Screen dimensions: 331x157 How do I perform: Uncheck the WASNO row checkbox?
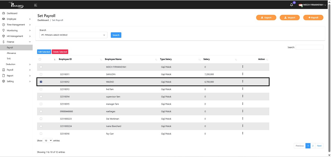pyautogui.click(x=41, y=82)
